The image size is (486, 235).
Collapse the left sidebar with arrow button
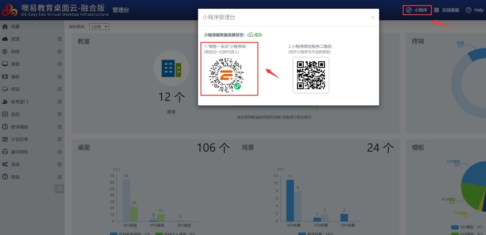click(60, 188)
